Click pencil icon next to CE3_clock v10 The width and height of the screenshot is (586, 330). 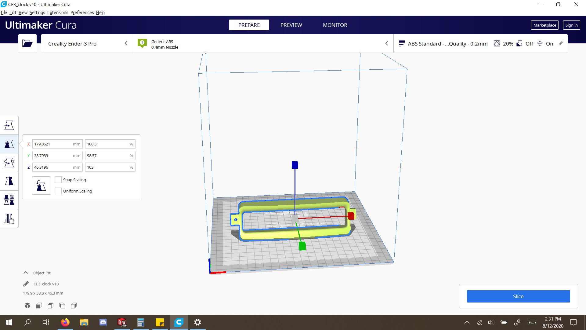[26, 284]
